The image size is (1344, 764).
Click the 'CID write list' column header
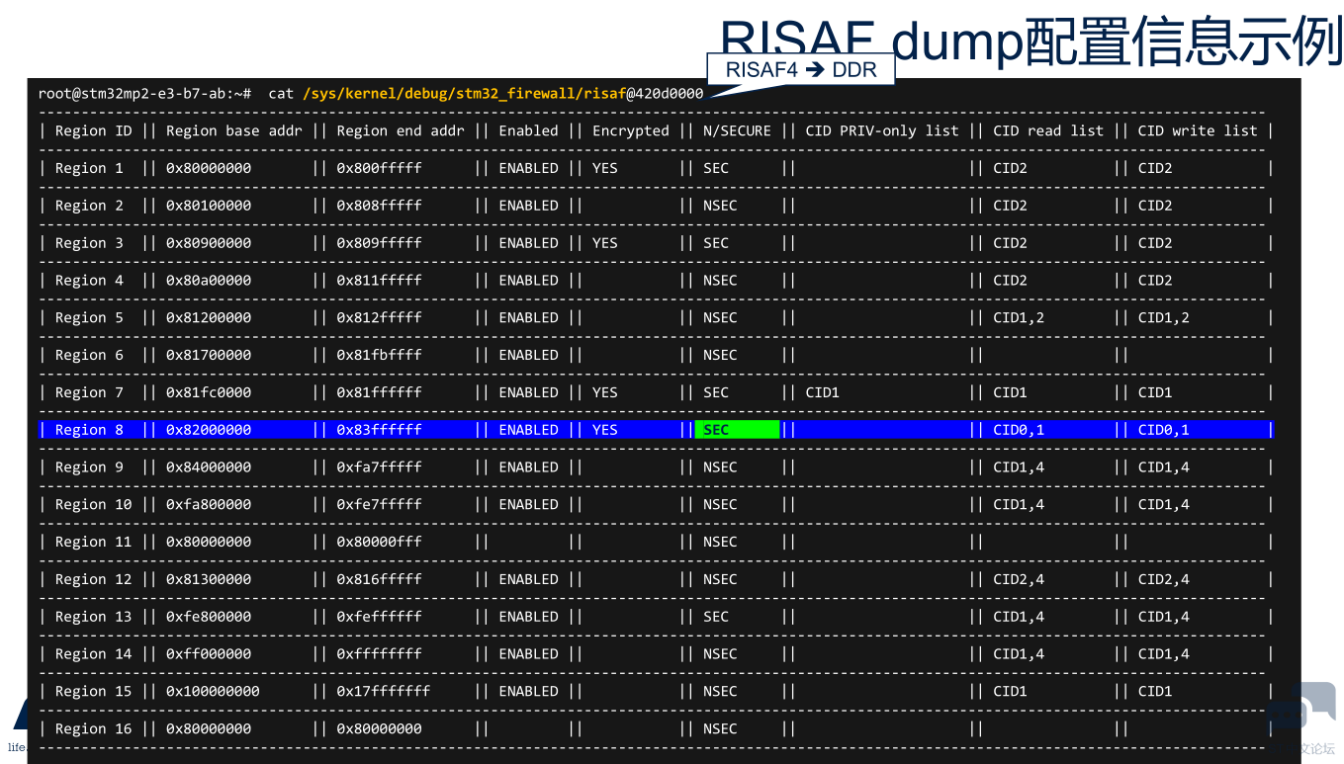1198,130
